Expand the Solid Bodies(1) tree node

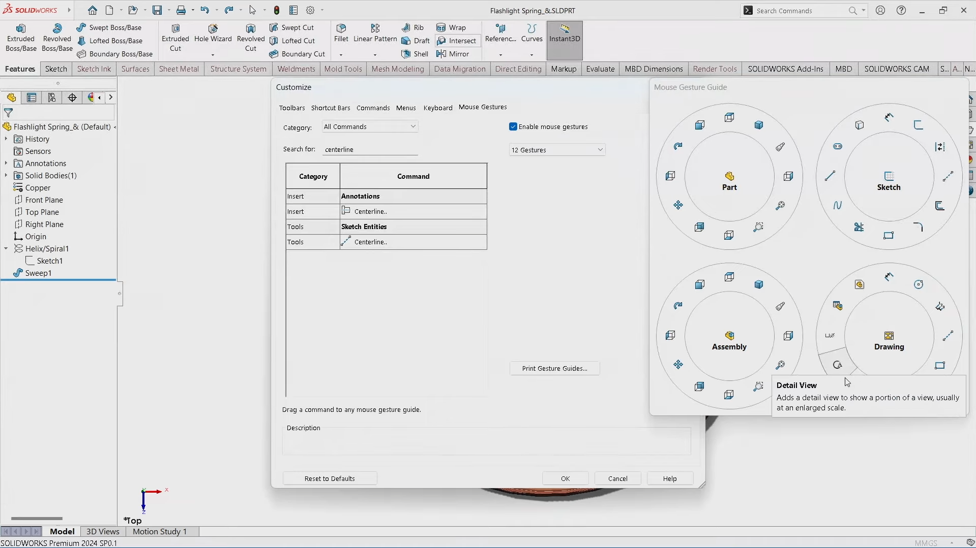pos(6,176)
